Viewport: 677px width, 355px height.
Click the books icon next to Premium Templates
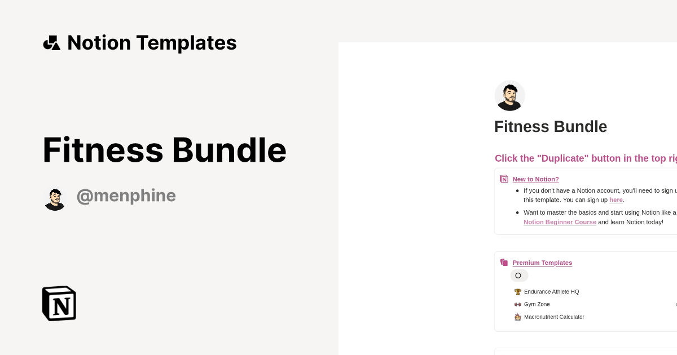click(x=504, y=262)
